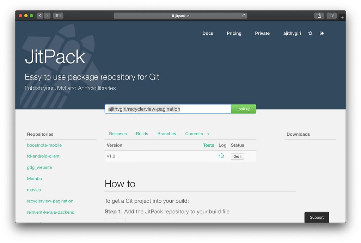361x243 pixels.
Task: Switch to the Releases tab
Action: 118,134
